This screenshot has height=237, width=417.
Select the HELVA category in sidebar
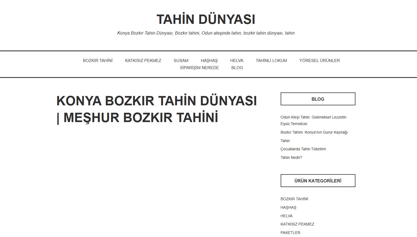[286, 216]
